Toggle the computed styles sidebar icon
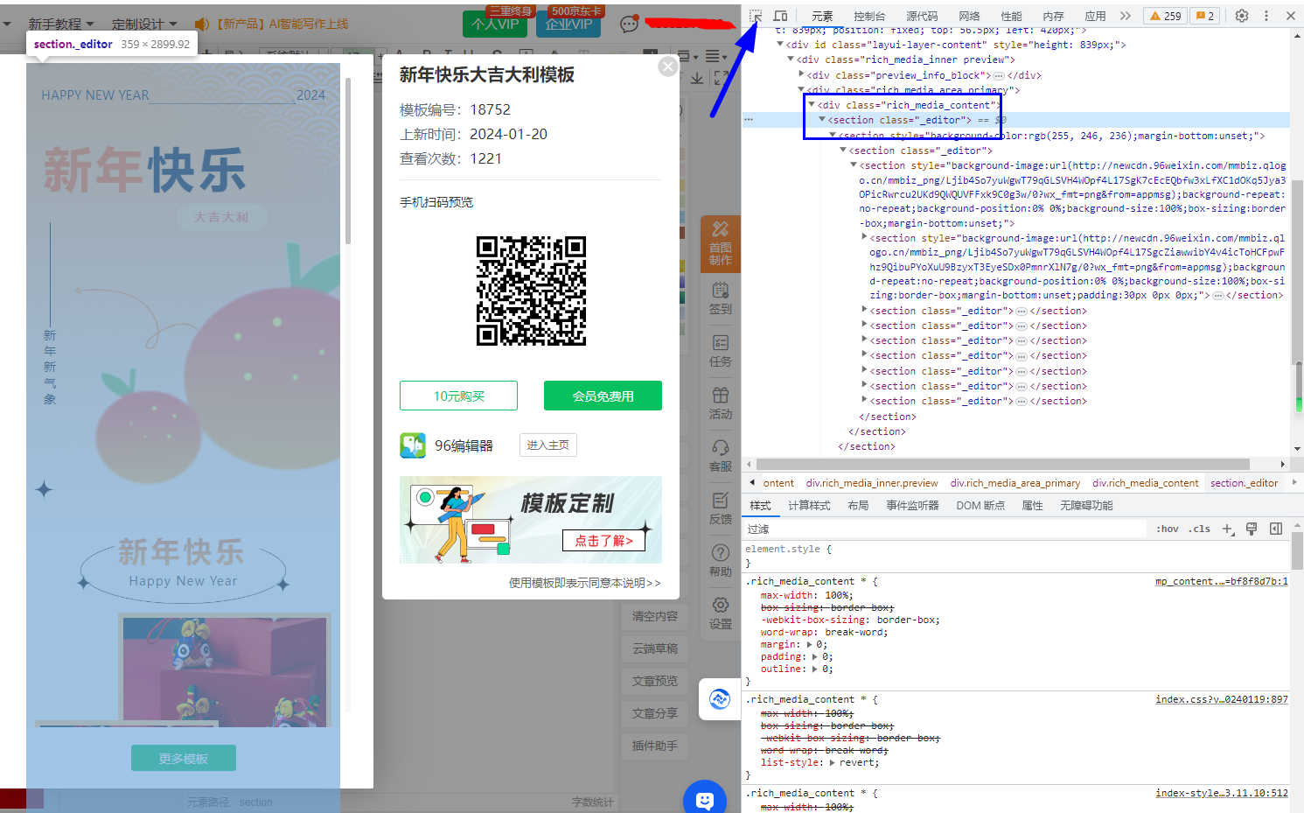Screen dimensions: 1304x813 pos(1276,529)
